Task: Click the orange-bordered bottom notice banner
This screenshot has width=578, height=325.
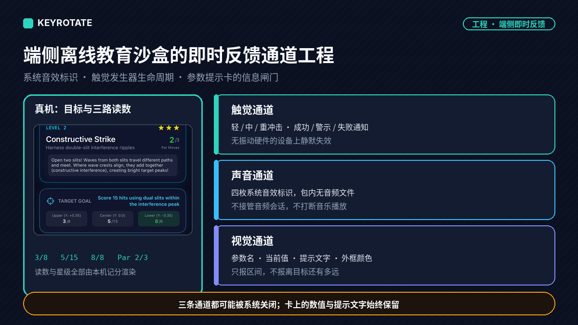Action: pyautogui.click(x=289, y=304)
